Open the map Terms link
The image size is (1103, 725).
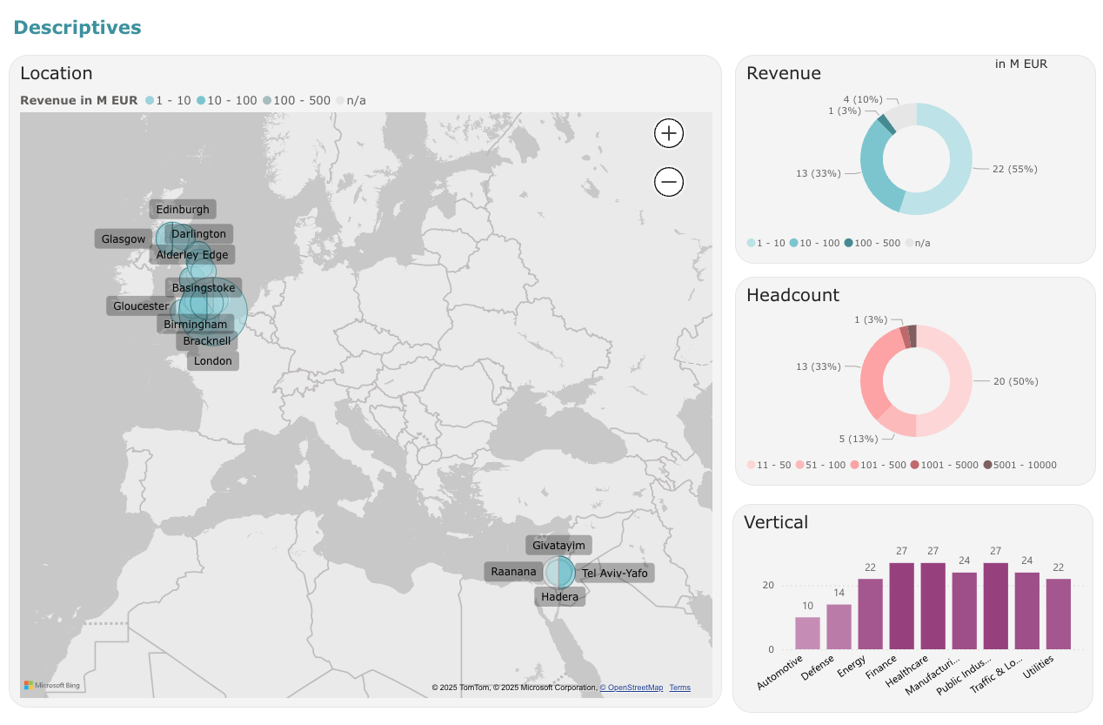679,688
